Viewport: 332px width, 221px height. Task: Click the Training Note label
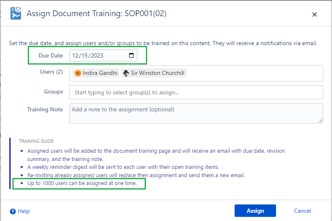[x=45, y=109]
